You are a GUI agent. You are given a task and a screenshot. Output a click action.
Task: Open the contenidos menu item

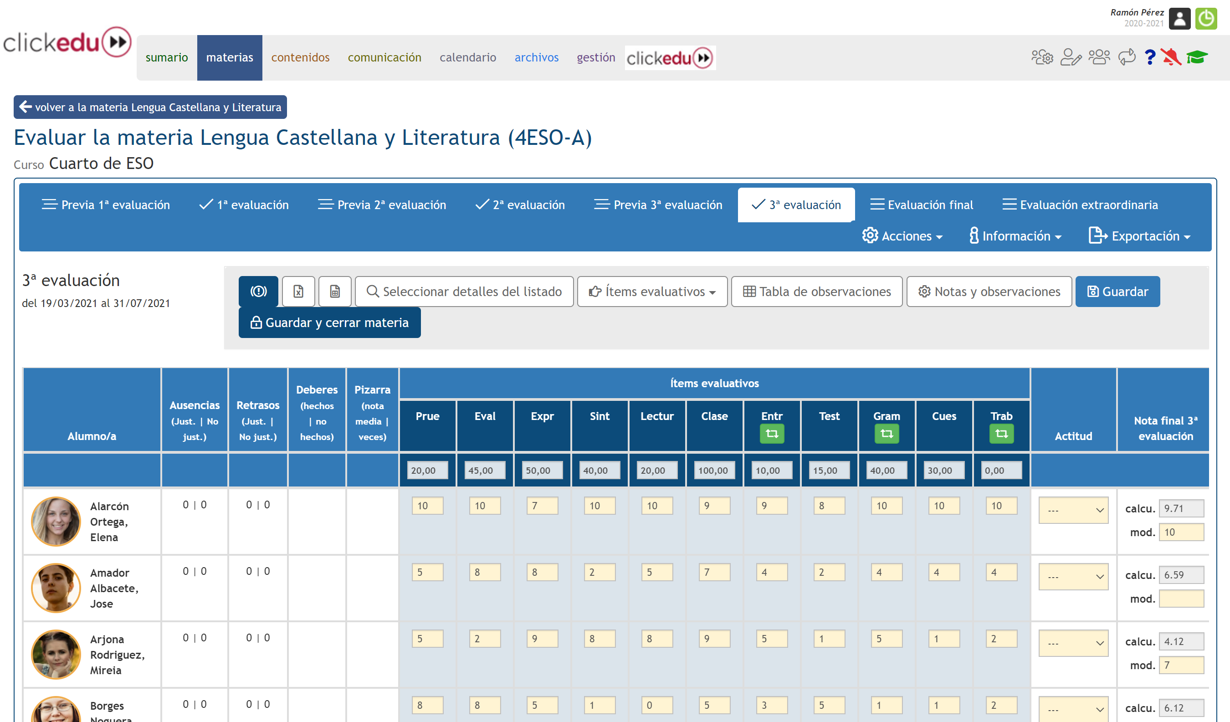pyautogui.click(x=300, y=57)
